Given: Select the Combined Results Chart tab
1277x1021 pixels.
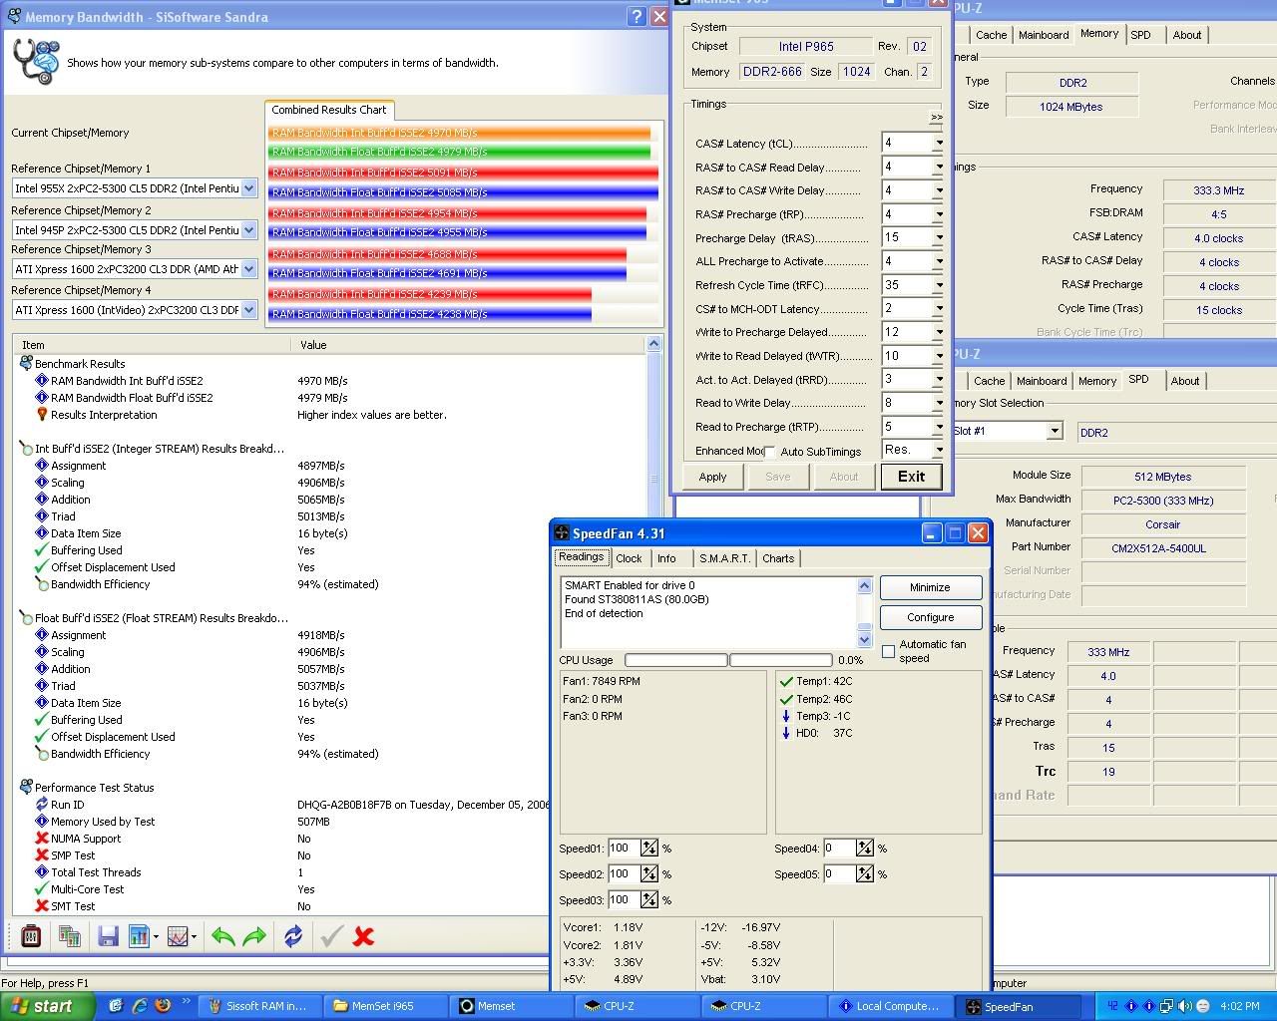Looking at the screenshot, I should point(329,110).
